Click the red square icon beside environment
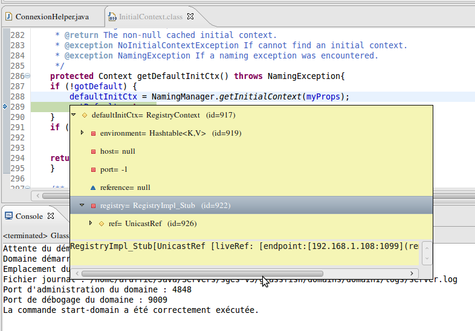This screenshot has width=475, height=331. 93,133
